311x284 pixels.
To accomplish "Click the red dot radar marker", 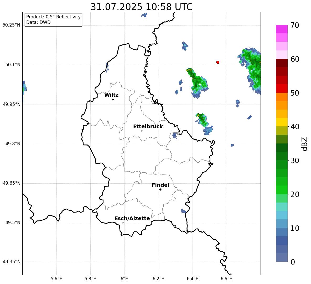I will click(x=218, y=62).
